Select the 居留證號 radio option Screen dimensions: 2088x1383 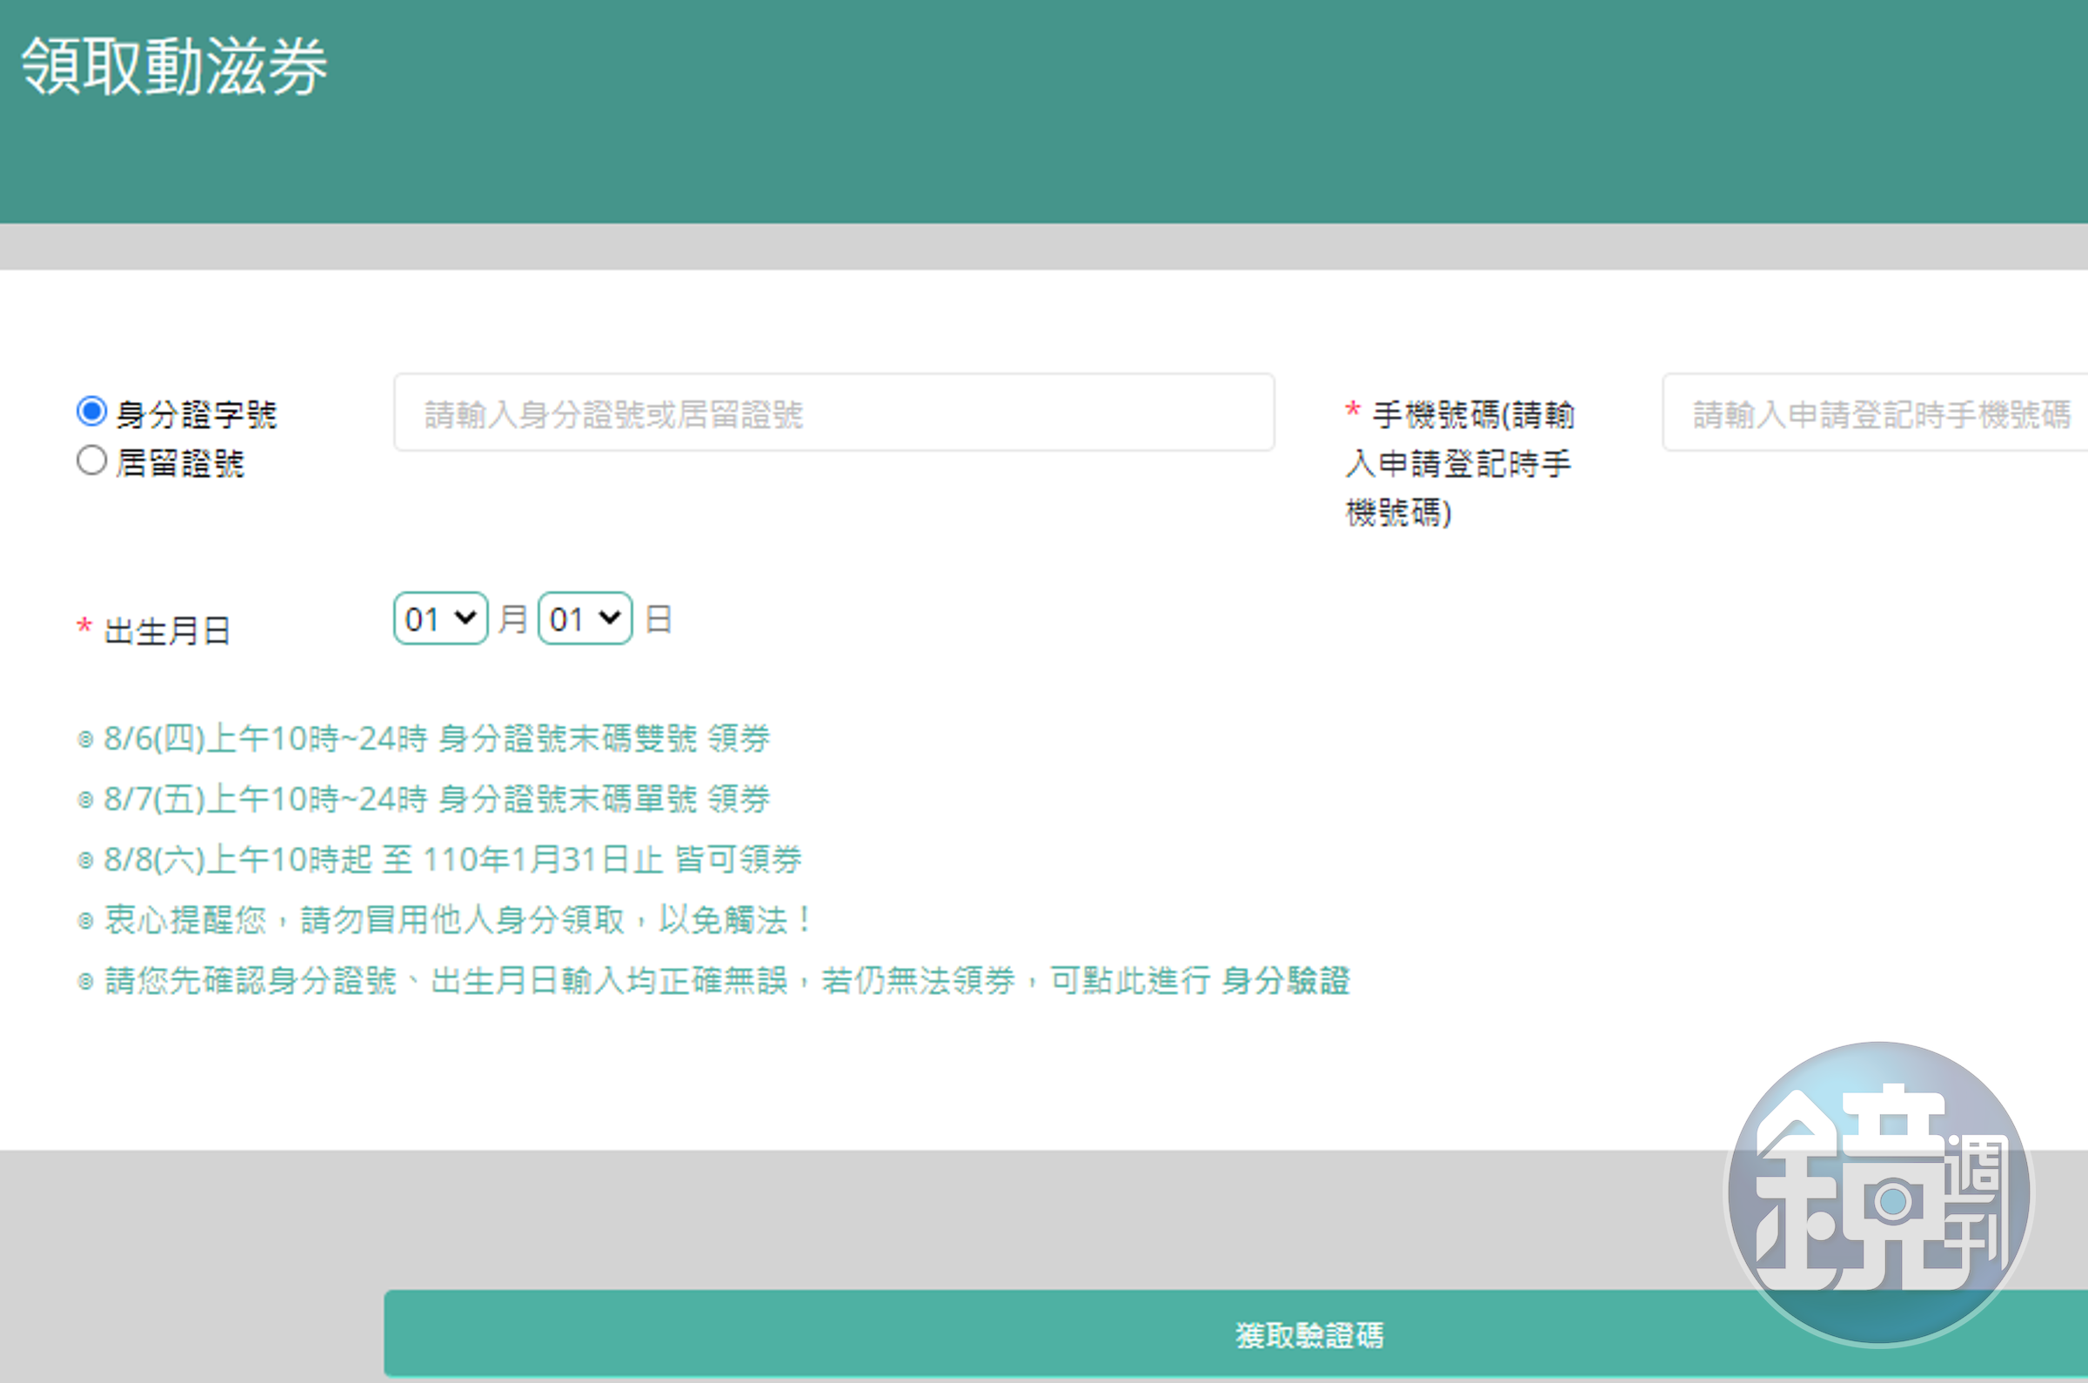click(x=91, y=460)
